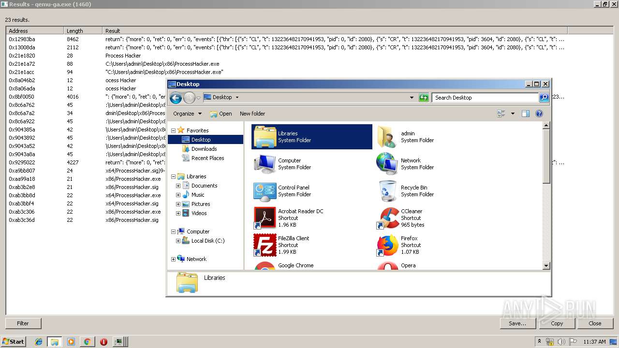Click the Desktop address bar breadcrumb
This screenshot has width=619, height=348.
coord(222,97)
